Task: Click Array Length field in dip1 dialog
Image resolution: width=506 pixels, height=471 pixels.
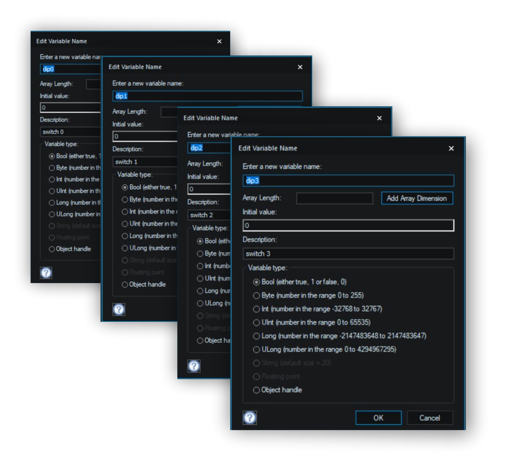Action: pyautogui.click(x=169, y=112)
